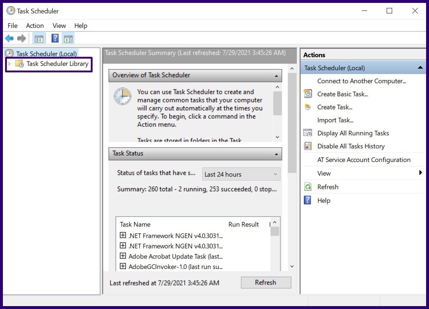This screenshot has height=309, width=429.
Task: Click Help in the Actions pane
Action: (x=324, y=200)
